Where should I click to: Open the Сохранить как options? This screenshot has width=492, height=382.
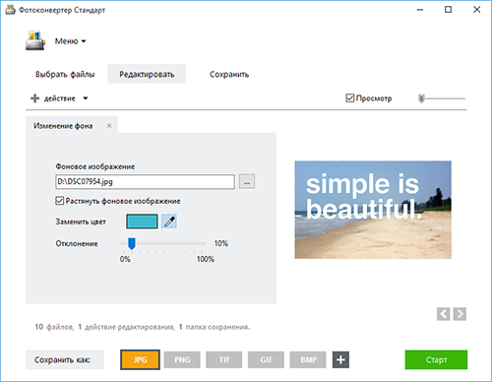click(x=65, y=360)
